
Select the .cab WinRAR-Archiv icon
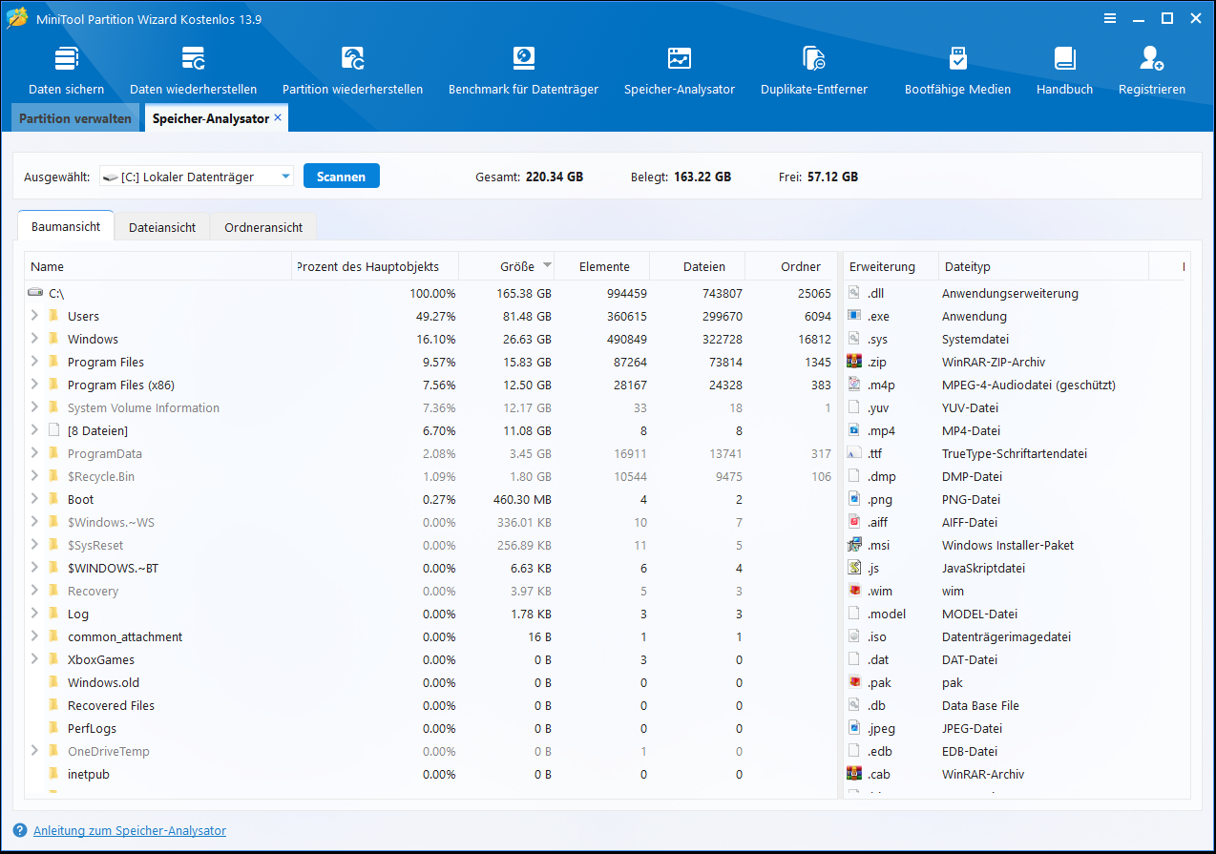click(854, 774)
